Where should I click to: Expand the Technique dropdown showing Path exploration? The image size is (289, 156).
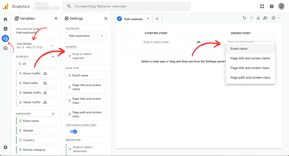click(86, 36)
